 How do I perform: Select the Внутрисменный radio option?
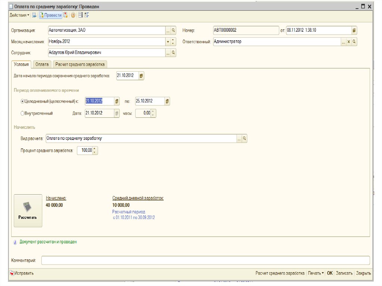(23, 113)
